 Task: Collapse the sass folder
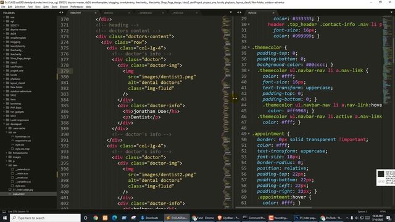(7, 165)
